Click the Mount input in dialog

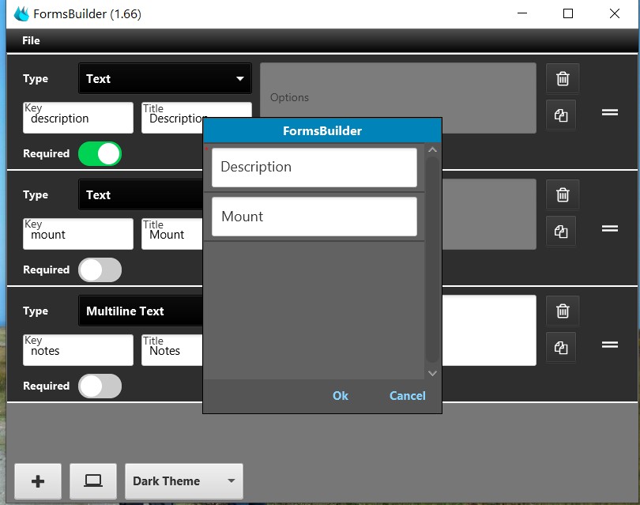pos(314,217)
